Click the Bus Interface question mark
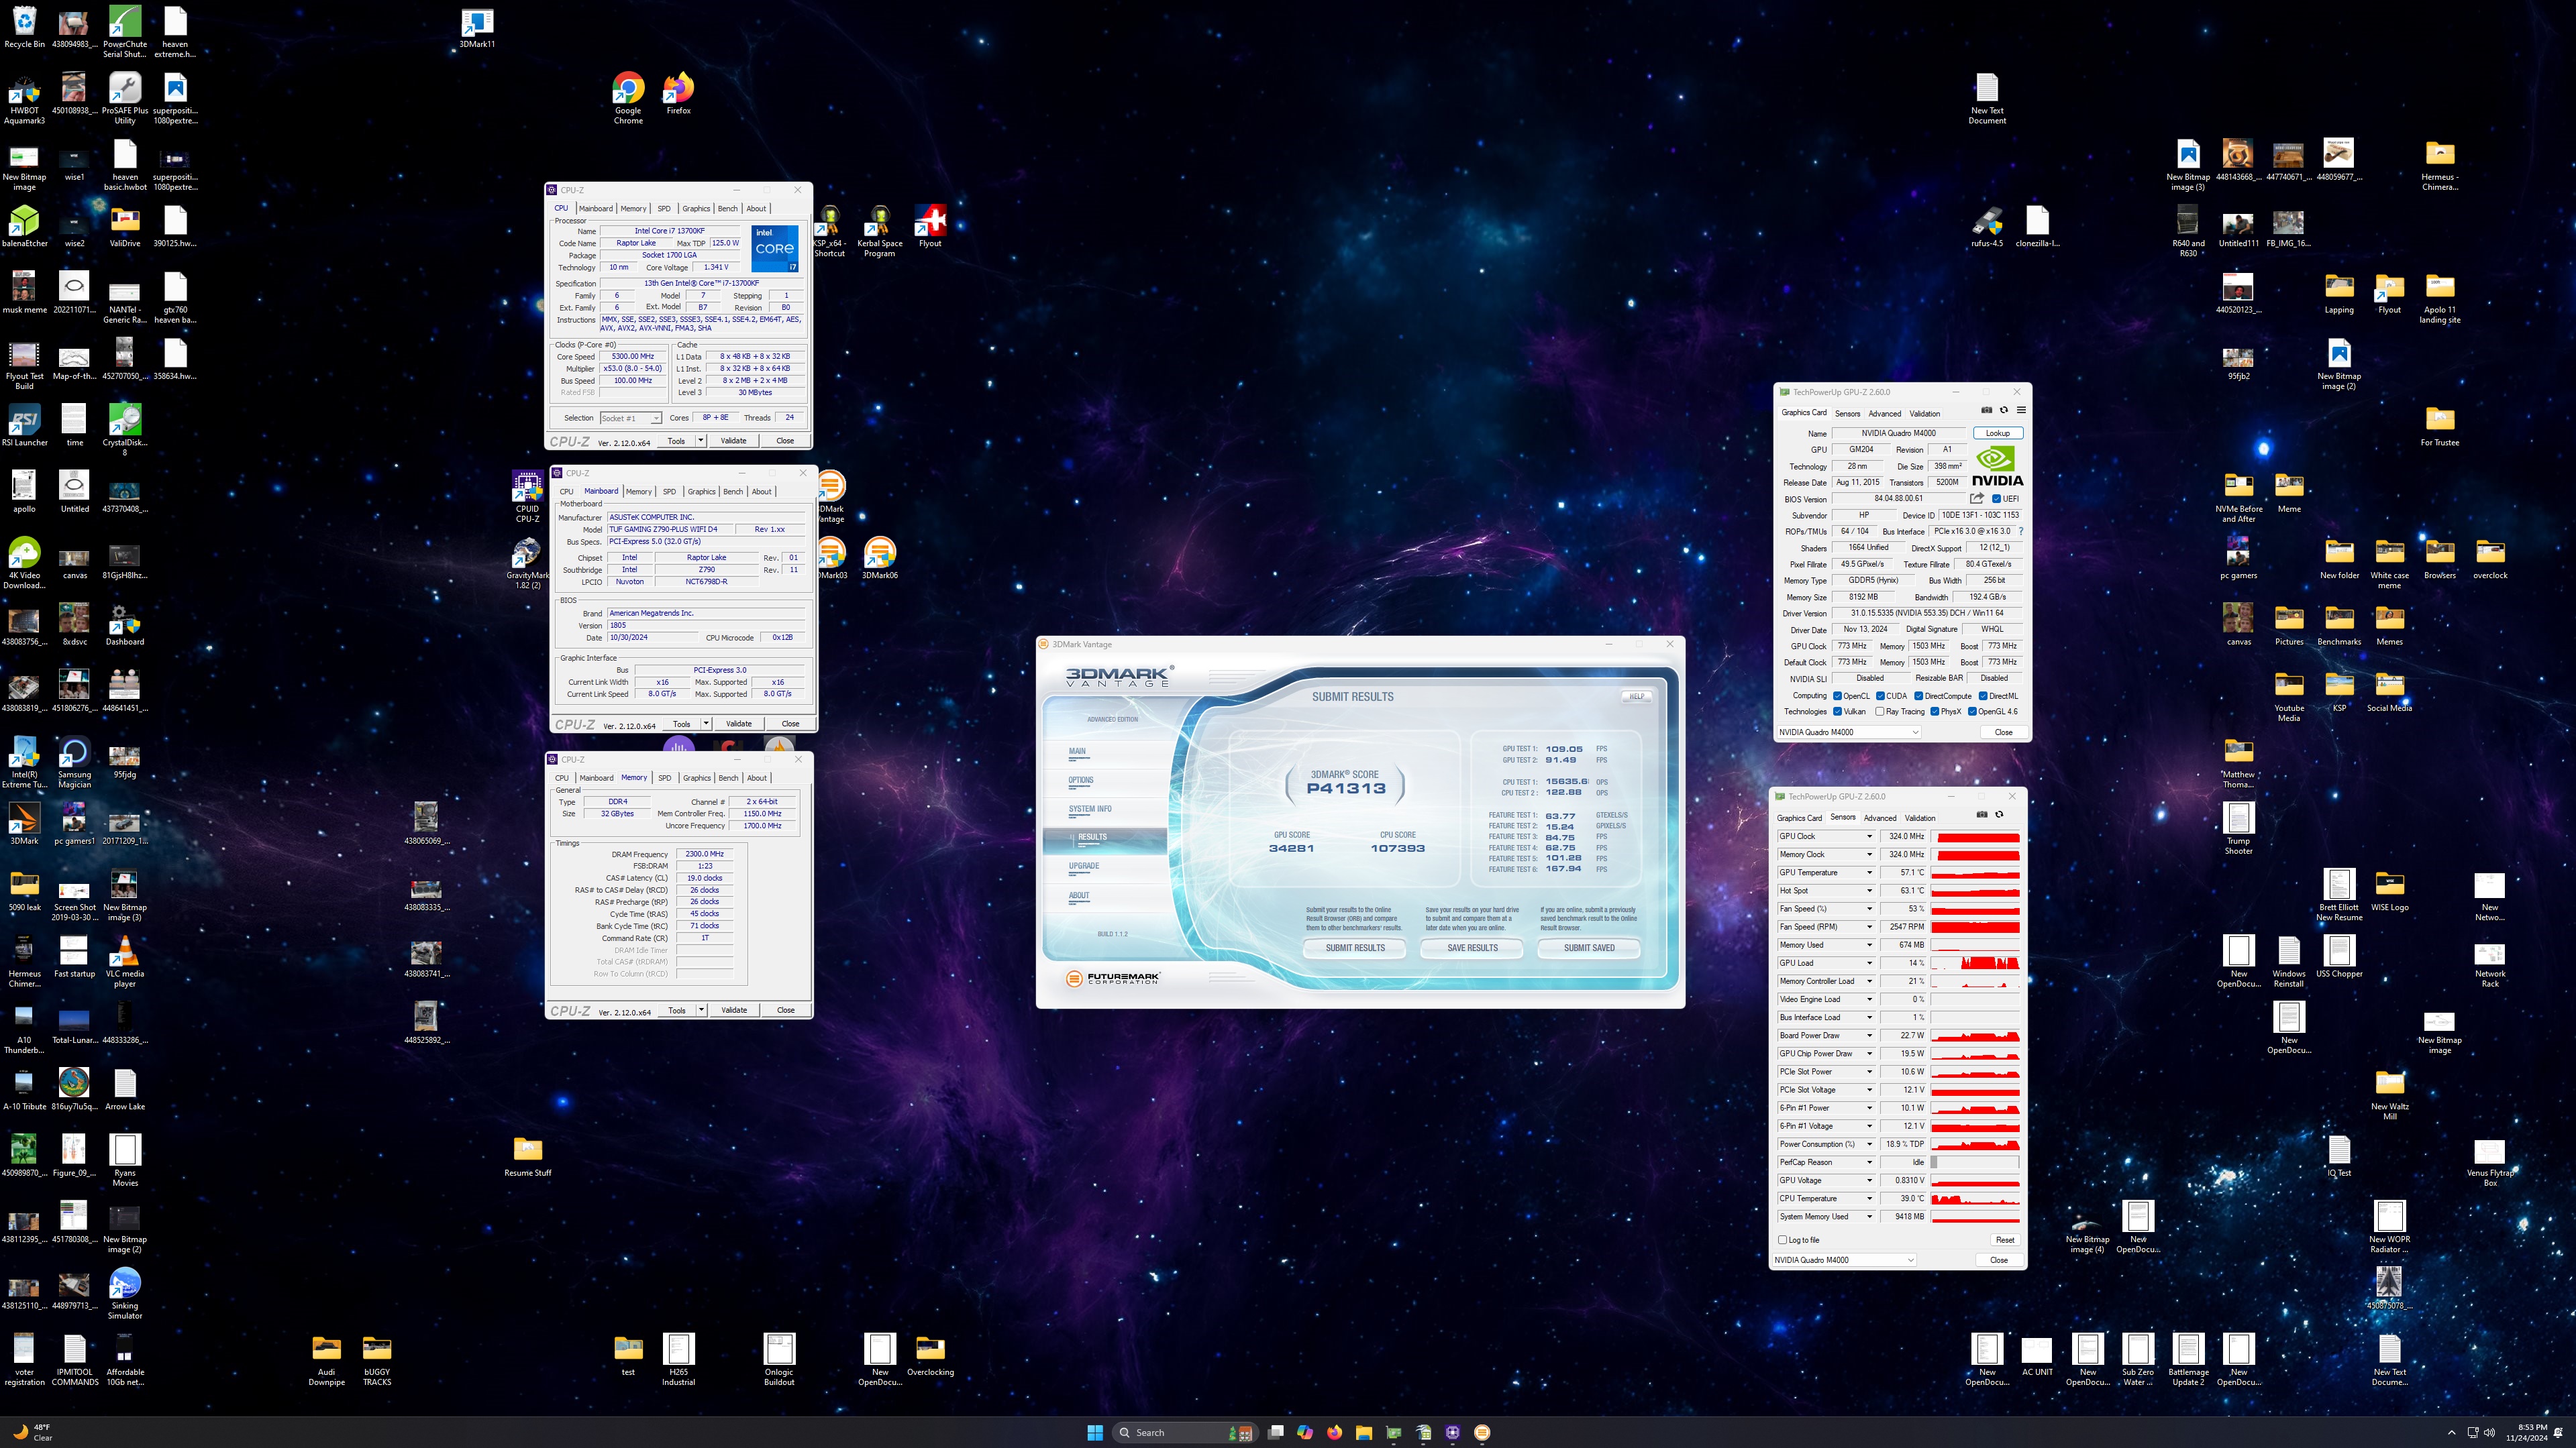 2021,531
